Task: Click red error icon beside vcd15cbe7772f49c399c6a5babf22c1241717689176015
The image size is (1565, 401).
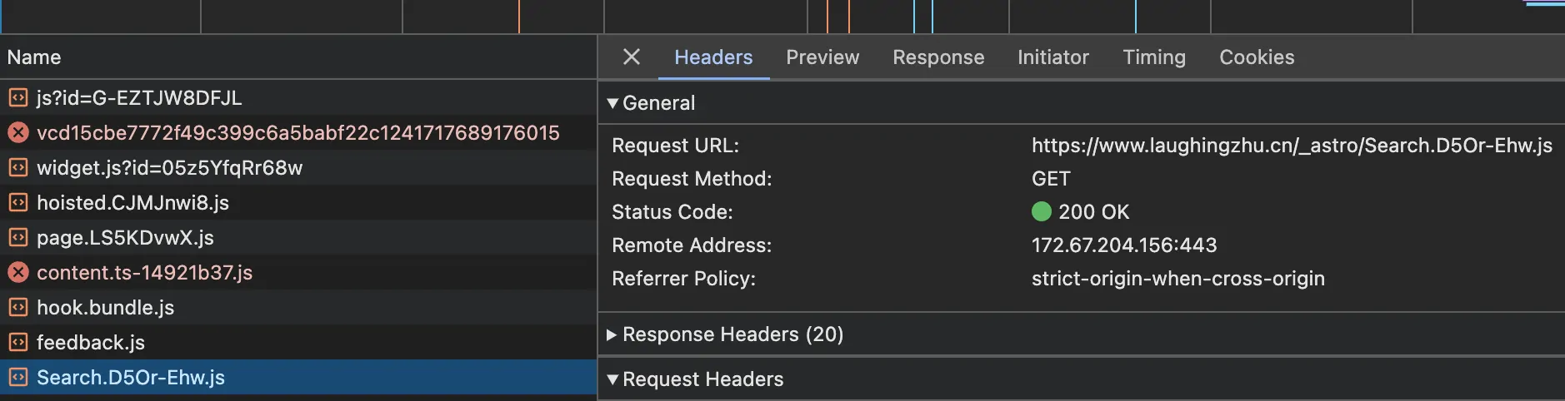Action: 17,133
